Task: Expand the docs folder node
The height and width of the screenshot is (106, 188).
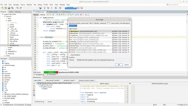Action: coord(5,18)
